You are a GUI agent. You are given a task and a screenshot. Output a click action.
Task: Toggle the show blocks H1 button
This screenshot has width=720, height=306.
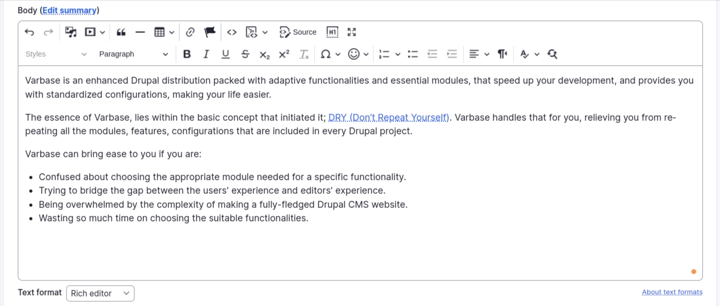(332, 32)
